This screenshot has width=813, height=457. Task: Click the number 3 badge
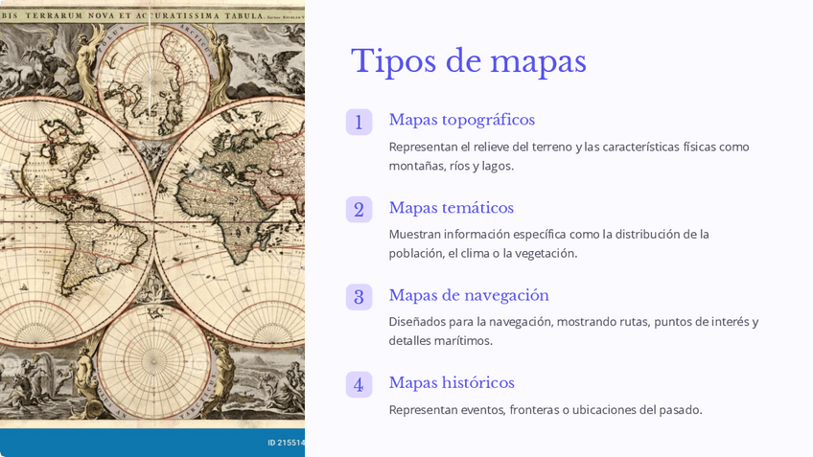(x=359, y=297)
